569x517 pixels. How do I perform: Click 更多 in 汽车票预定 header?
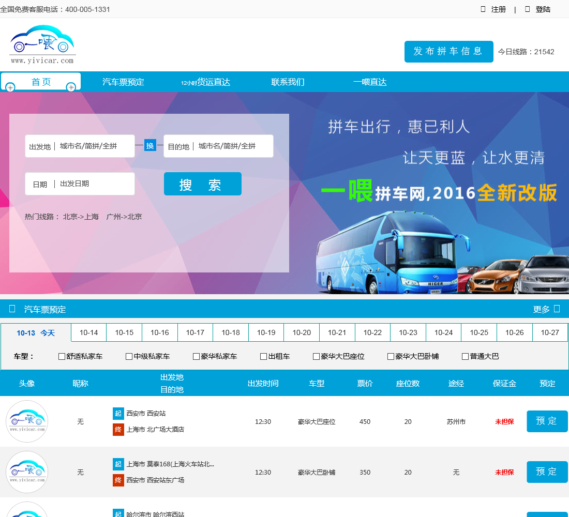[x=541, y=309]
